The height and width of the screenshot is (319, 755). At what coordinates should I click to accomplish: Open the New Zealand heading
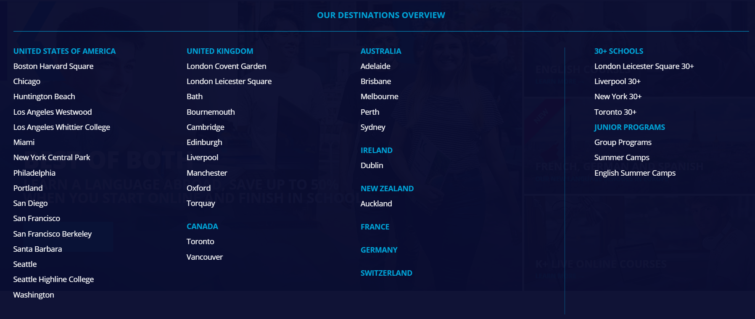pos(387,188)
